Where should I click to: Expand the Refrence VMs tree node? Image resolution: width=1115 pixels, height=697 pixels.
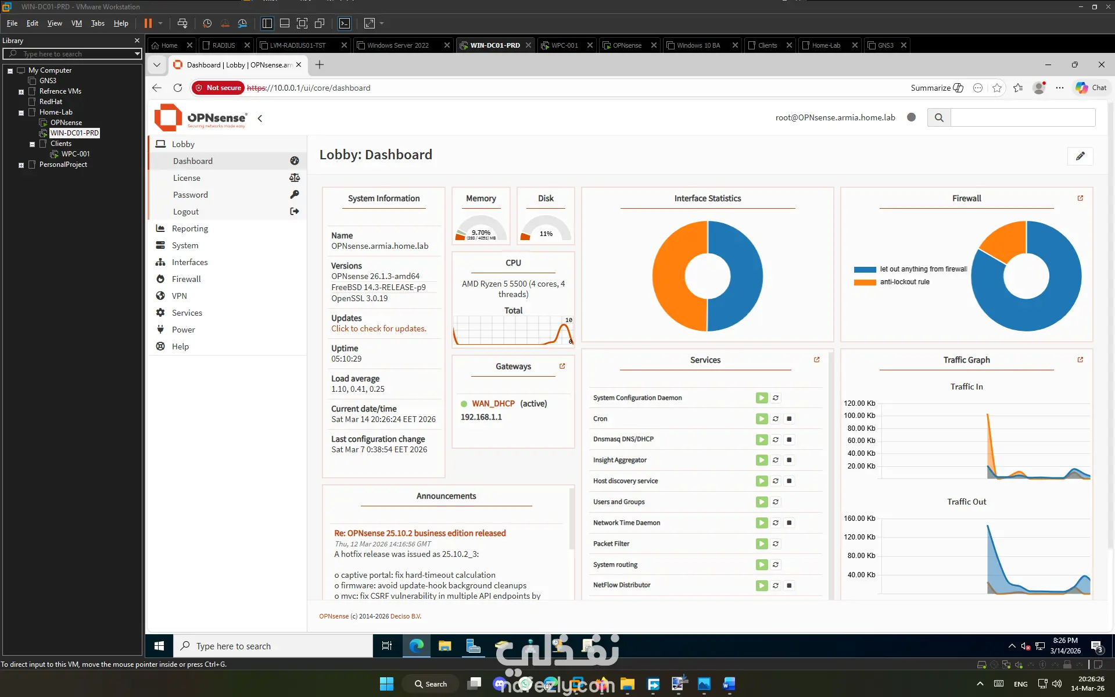point(21,92)
